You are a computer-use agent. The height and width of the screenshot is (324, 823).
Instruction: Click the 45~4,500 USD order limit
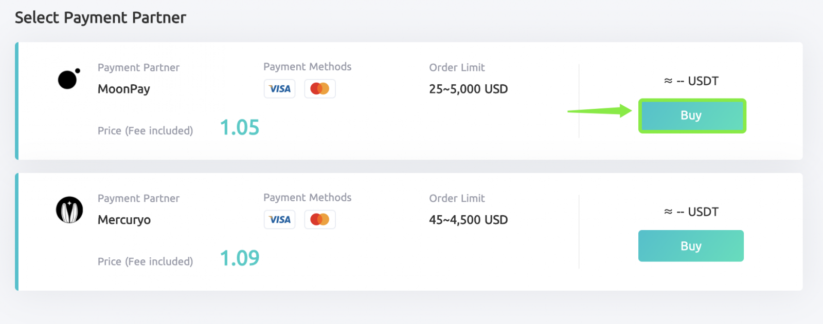click(x=468, y=220)
